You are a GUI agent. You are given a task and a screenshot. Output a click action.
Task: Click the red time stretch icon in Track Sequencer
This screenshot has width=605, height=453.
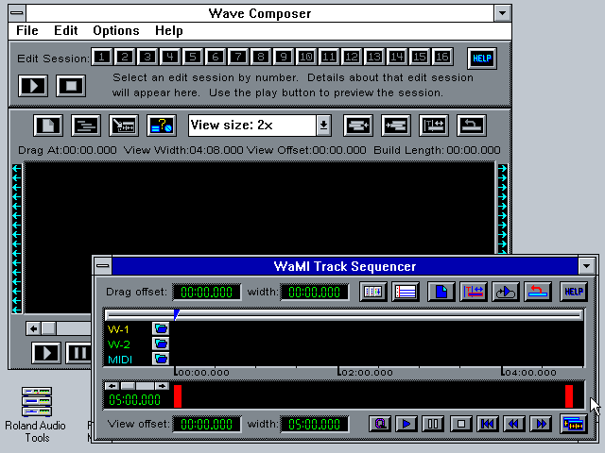pos(474,292)
